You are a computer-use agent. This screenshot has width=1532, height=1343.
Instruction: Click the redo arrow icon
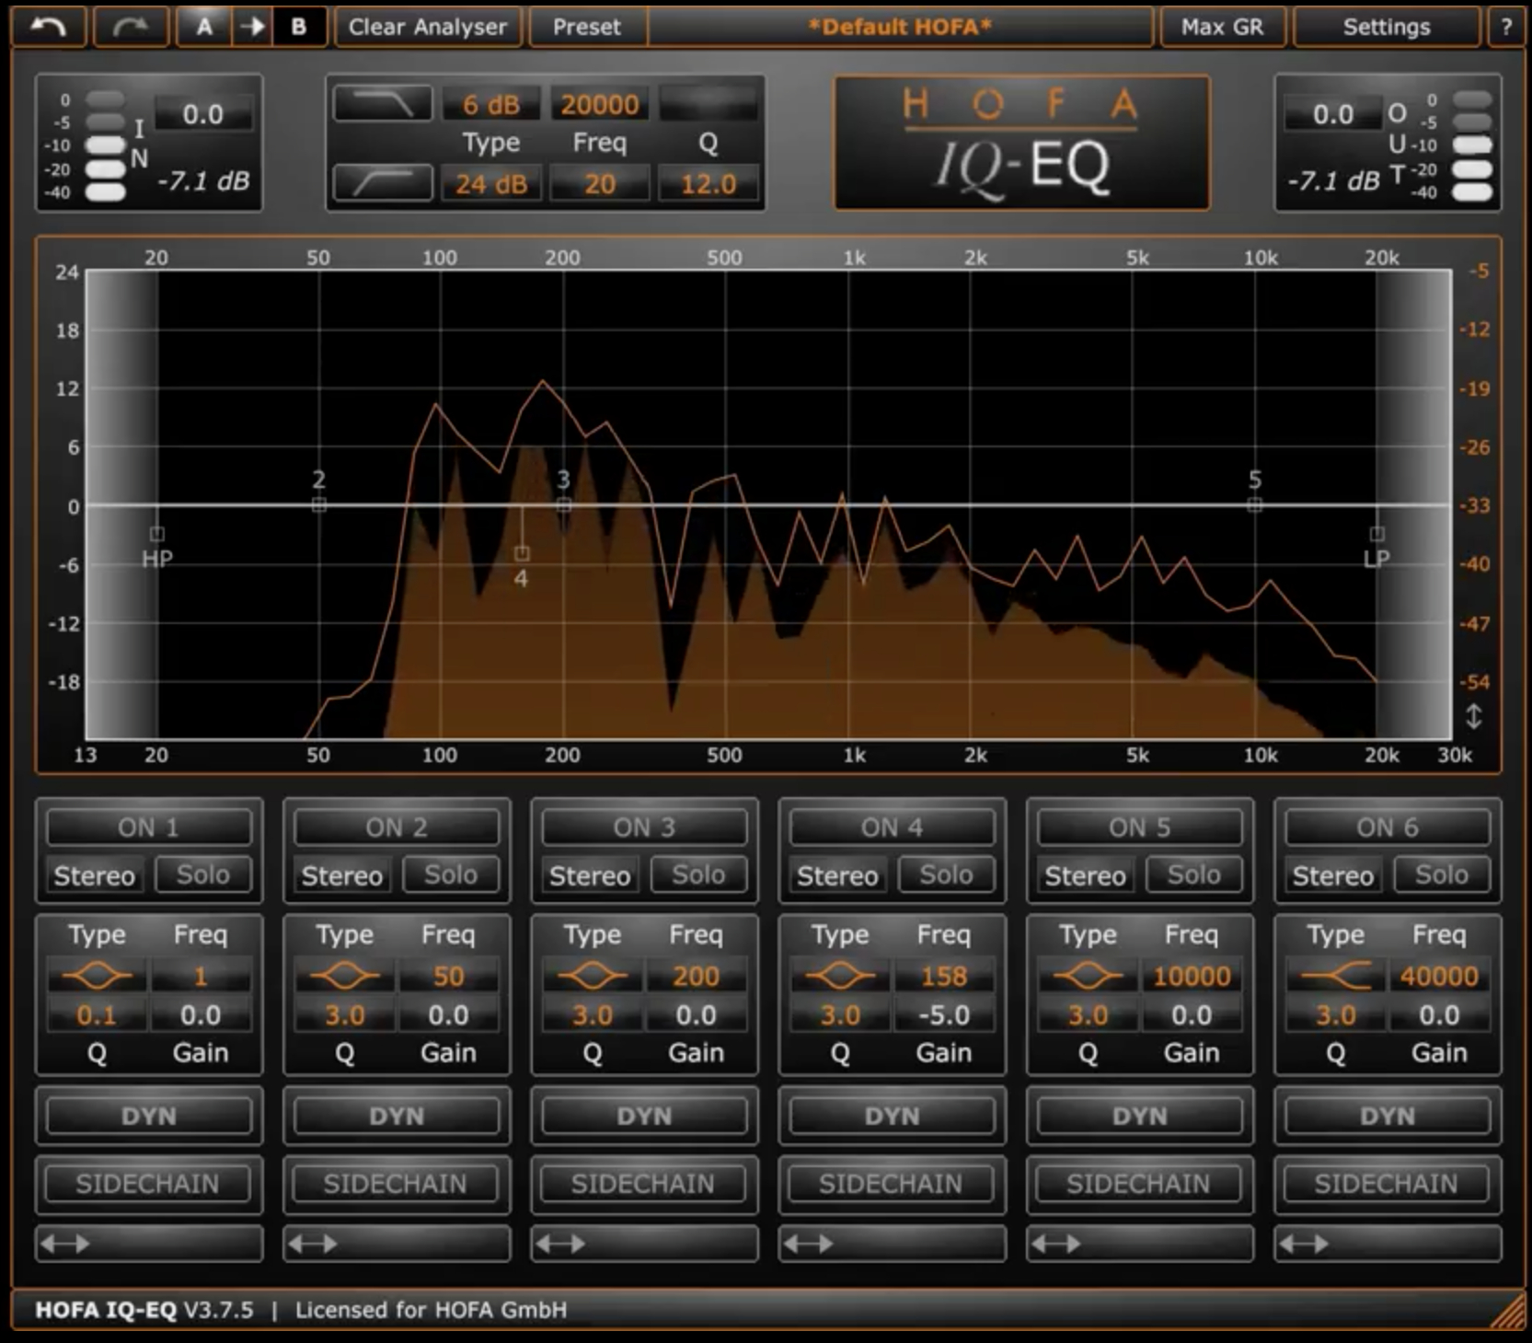(x=131, y=27)
